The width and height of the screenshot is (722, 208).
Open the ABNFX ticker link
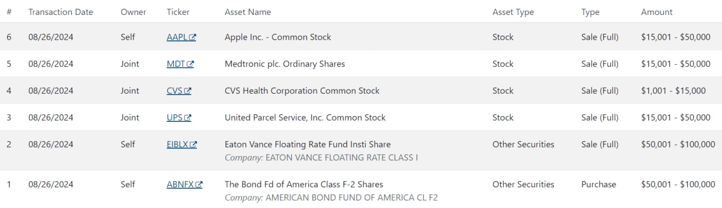184,184
